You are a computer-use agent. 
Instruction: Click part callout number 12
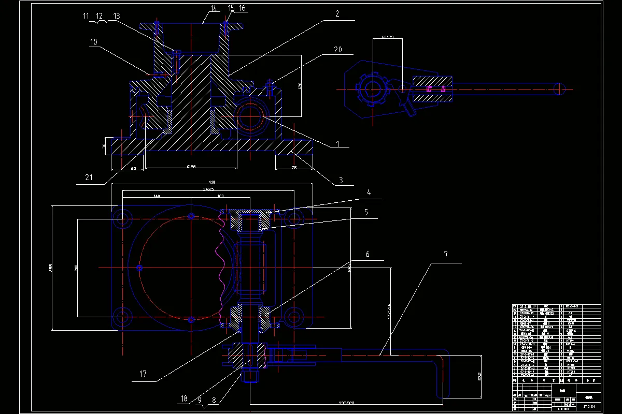100,16
